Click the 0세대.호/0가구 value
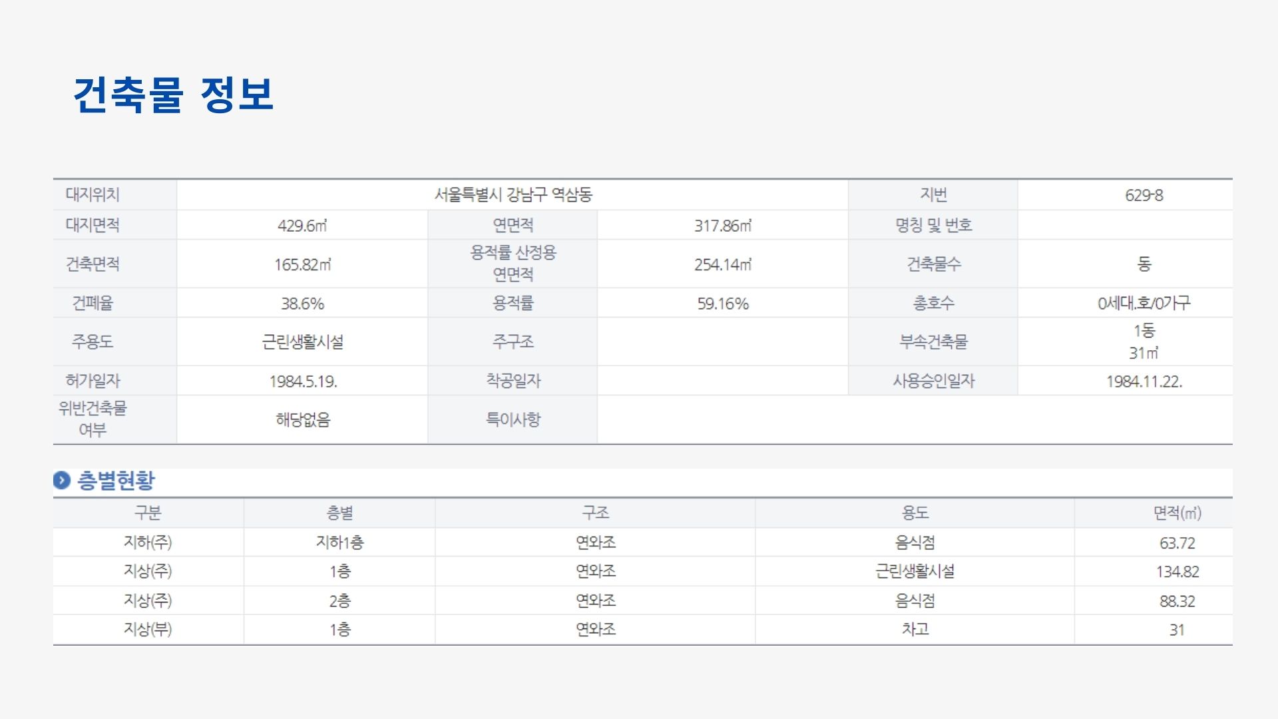 tap(1144, 303)
